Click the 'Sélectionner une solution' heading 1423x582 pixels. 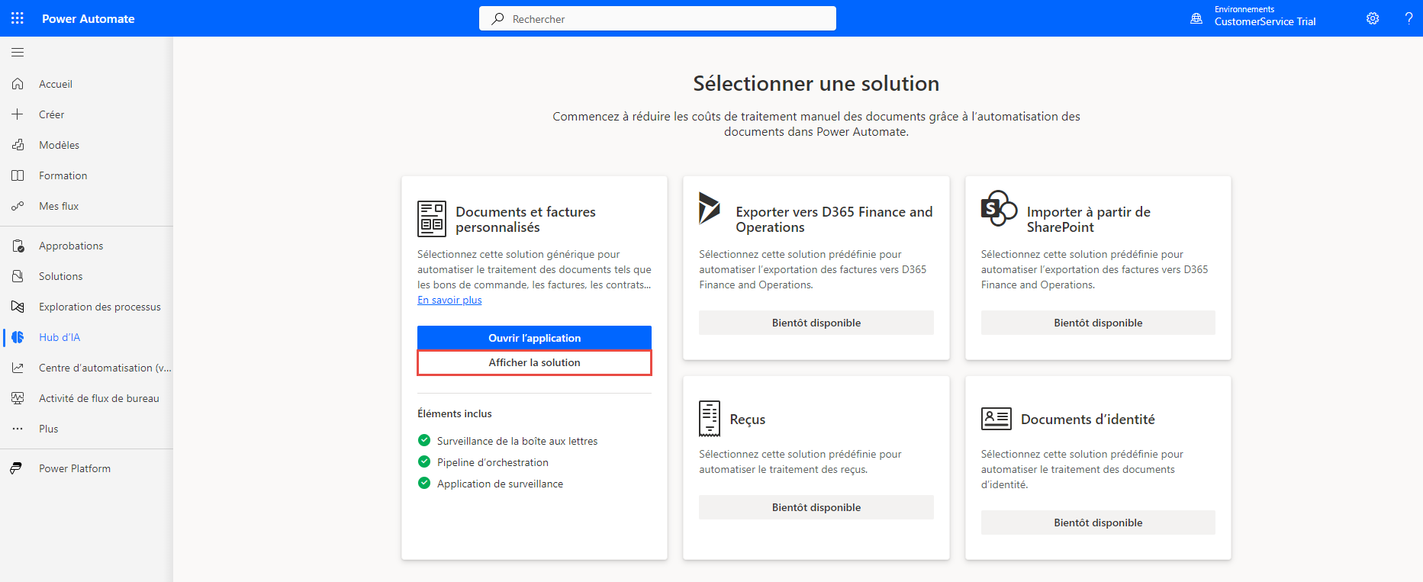816,83
